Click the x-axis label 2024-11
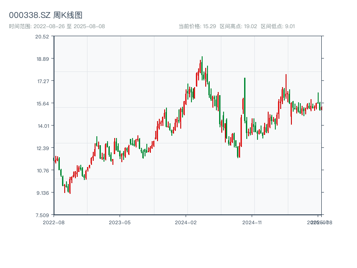Viewport: 357px width, 268px height. coord(252,222)
